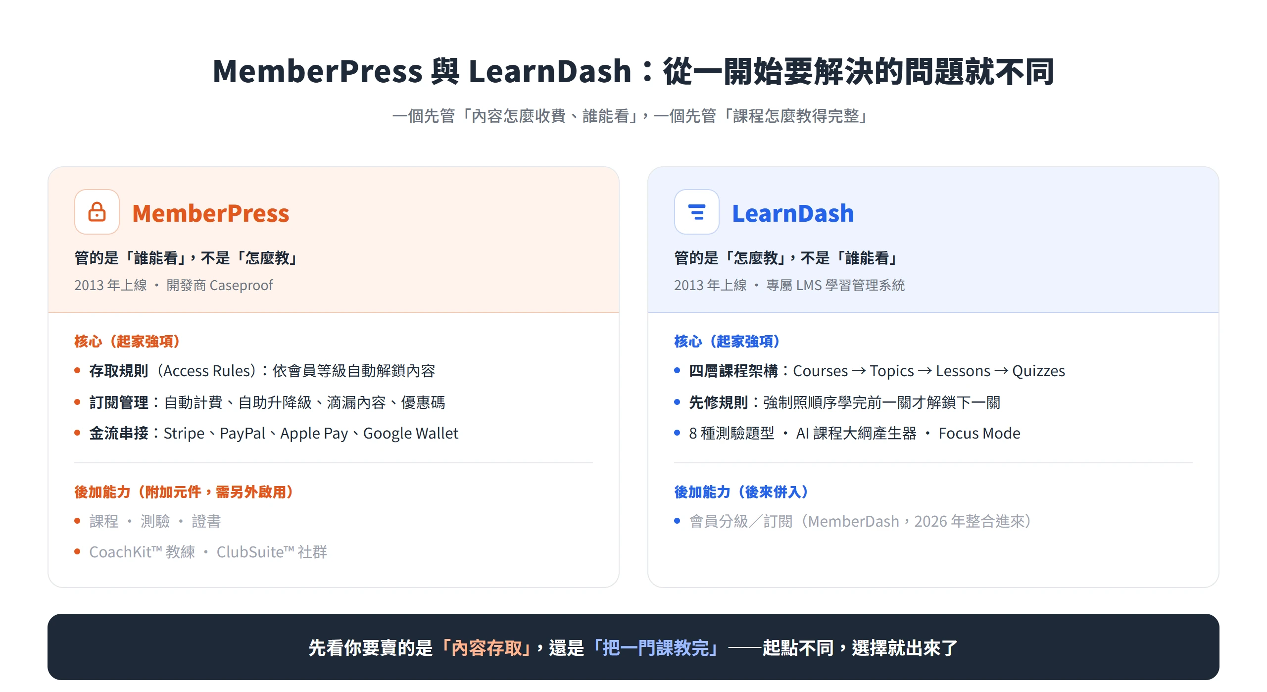1267x692 pixels.
Task: Click the '先修規則' bullet line
Action: click(837, 402)
